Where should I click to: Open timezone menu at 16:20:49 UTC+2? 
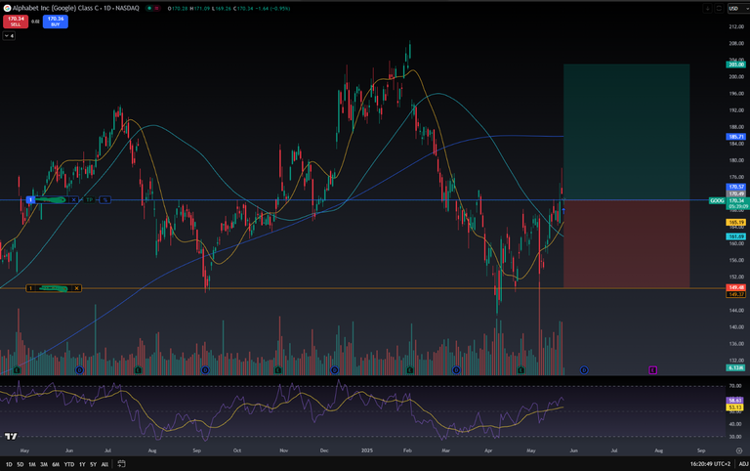click(710, 464)
